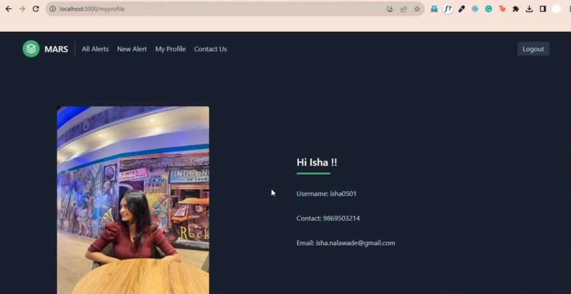Viewport: 571px width, 294px height.
Task: Click the green MARS stacked-layers logo
Action: pos(31,49)
